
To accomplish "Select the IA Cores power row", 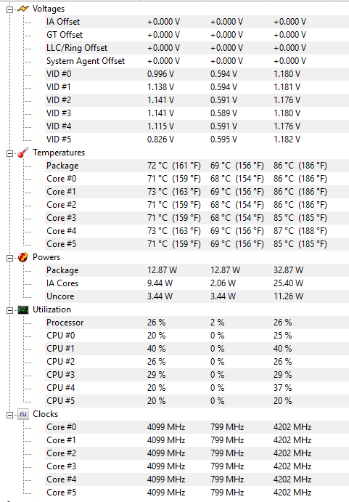I will pyautogui.click(x=197, y=283).
